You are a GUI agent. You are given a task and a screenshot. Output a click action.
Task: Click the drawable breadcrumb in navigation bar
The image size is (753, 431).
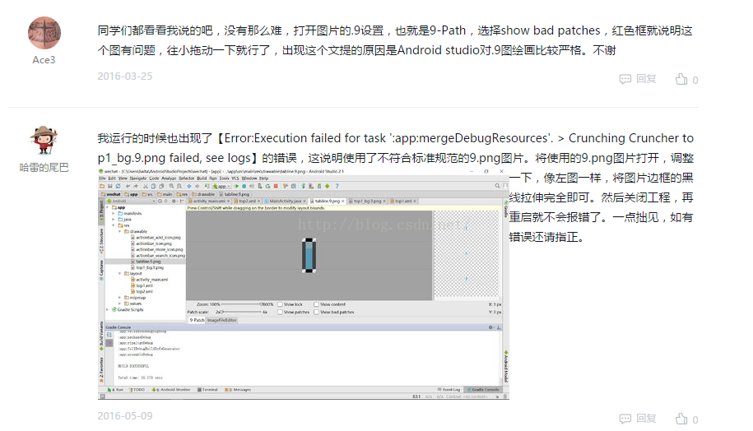203,194
